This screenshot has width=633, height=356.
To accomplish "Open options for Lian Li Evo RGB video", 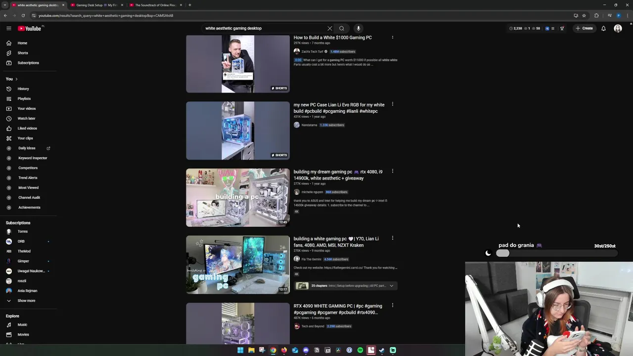I will point(393,104).
